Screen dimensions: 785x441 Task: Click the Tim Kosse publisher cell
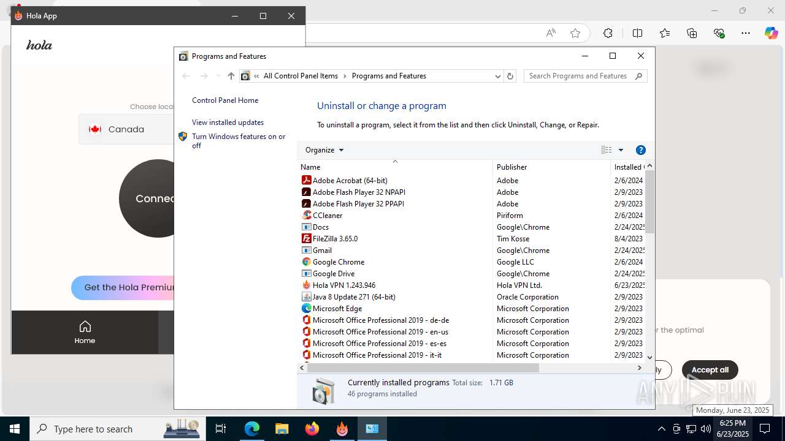tap(513, 238)
